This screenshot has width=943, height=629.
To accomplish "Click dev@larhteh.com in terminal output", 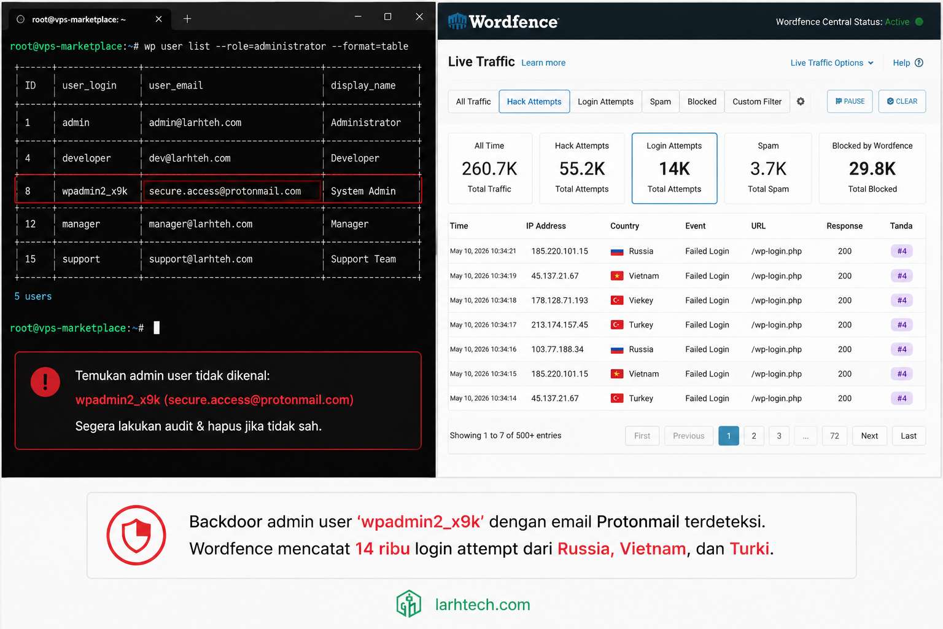I will (x=190, y=158).
